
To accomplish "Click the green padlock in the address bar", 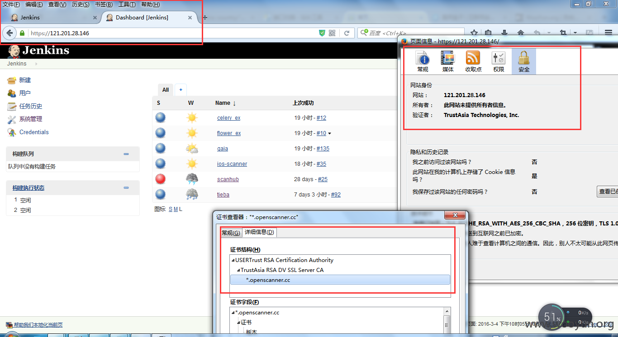I will coord(22,33).
